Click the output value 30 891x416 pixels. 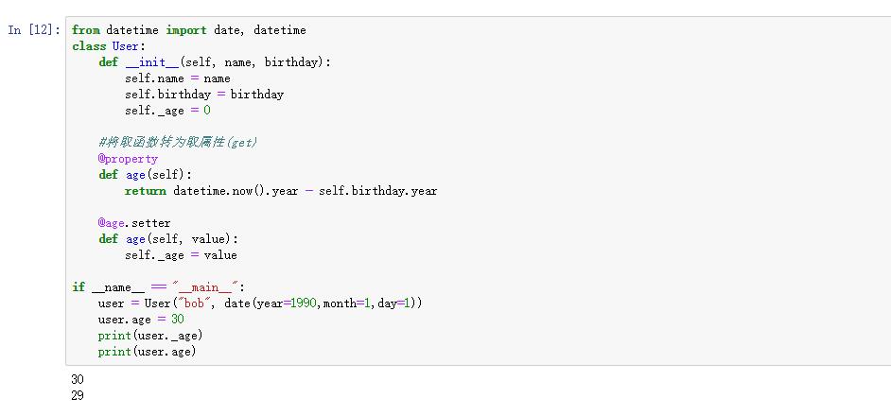78,380
